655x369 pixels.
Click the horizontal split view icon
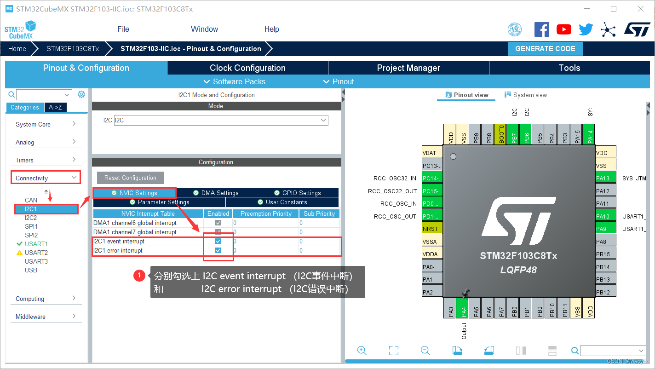552,351
